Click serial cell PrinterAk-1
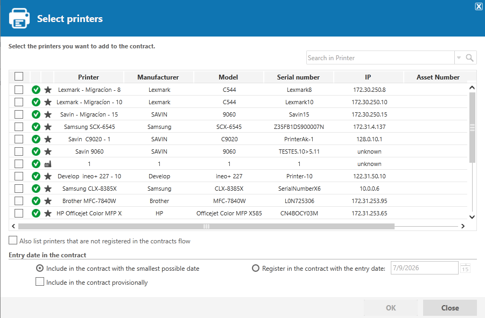Image resolution: width=485 pixels, height=318 pixels. [x=299, y=139]
